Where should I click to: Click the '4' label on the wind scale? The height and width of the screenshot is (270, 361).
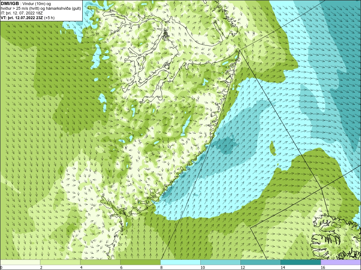(81, 267)
